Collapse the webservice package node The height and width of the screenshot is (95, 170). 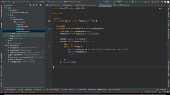pos(12,22)
